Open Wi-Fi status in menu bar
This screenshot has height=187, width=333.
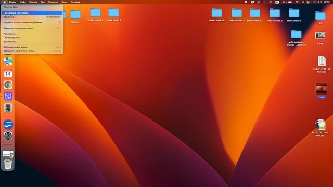pos(297,2)
